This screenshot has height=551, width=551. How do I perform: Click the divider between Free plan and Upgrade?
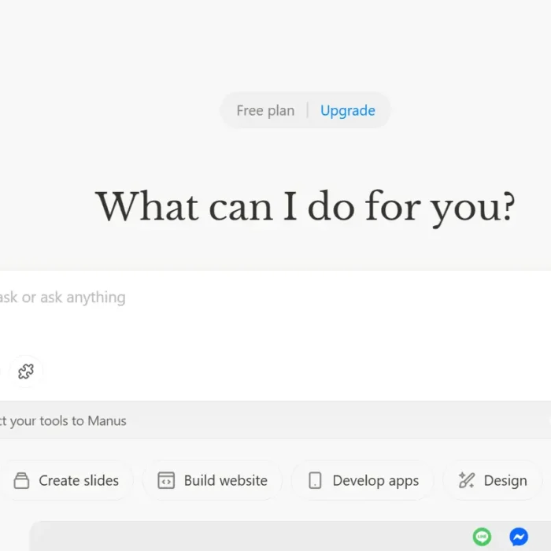click(308, 111)
